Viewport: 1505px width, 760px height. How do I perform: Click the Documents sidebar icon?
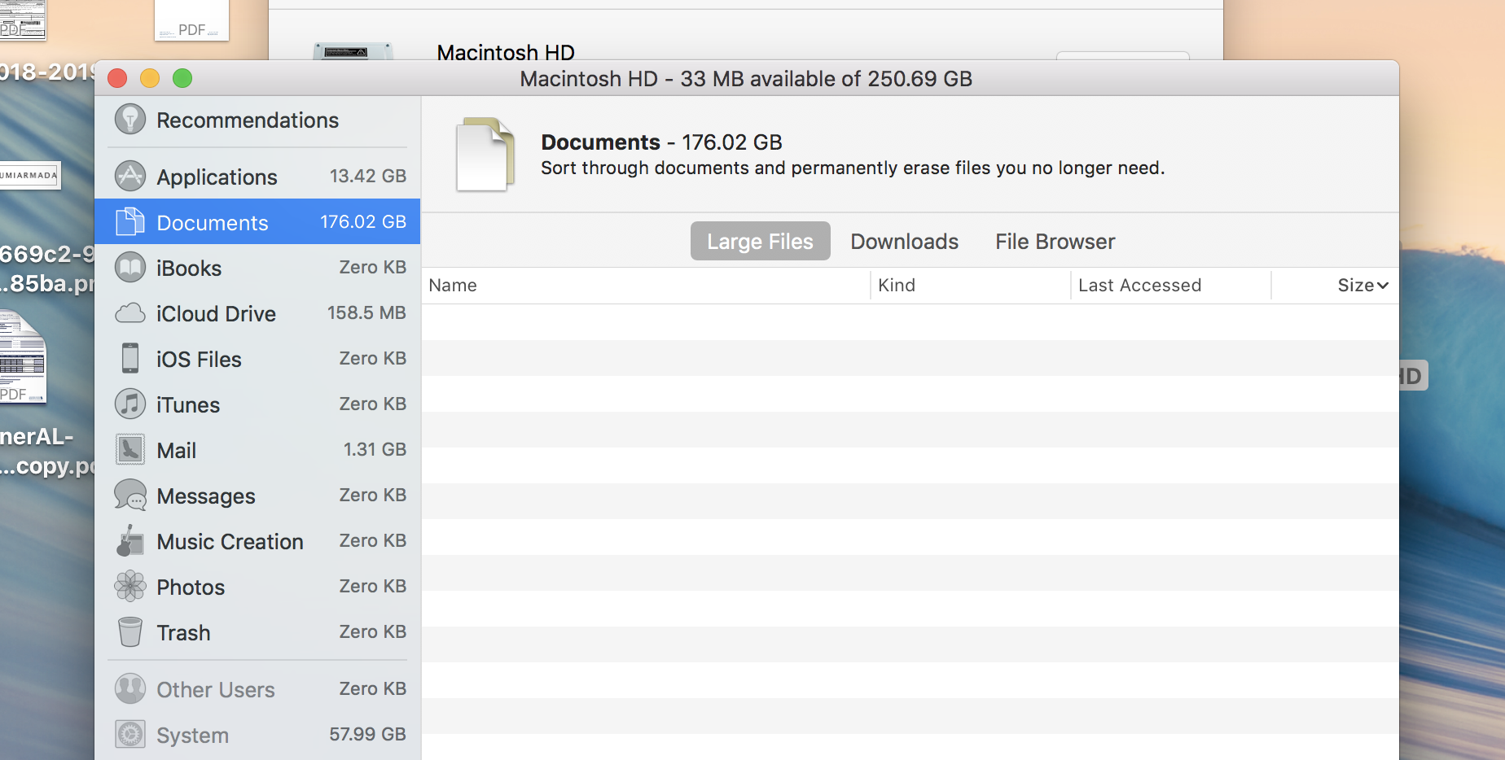pos(130,221)
